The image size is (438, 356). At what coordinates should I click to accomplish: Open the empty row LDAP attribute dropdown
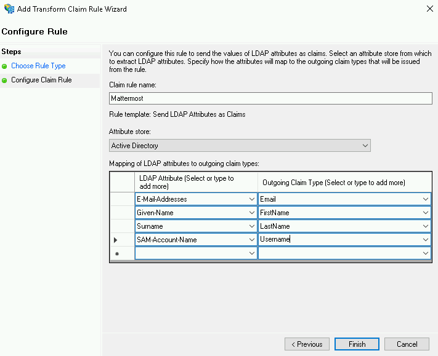point(252,253)
